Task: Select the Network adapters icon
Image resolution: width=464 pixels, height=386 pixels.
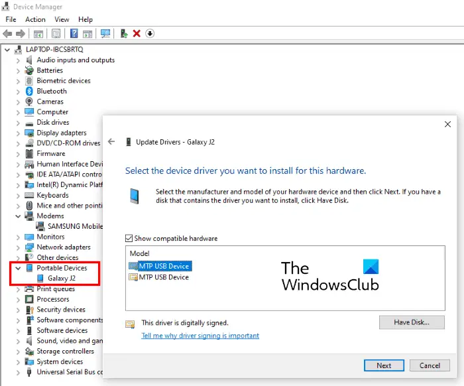Action: (29, 247)
